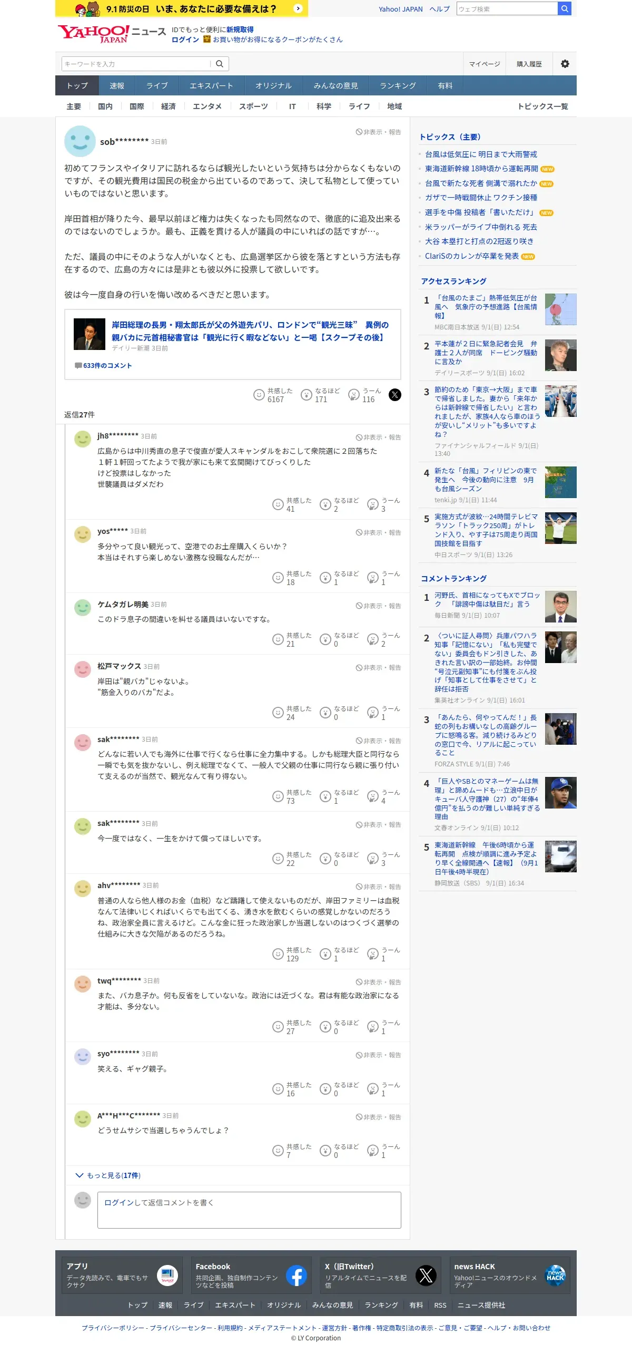
Task: Open the 地域 category
Action: click(394, 106)
